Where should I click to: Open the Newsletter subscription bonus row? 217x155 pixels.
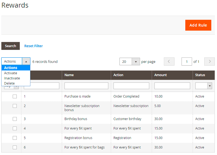[x=82, y=108]
